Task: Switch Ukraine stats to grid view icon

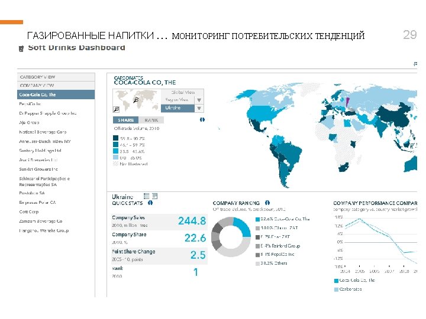Action: (x=147, y=196)
